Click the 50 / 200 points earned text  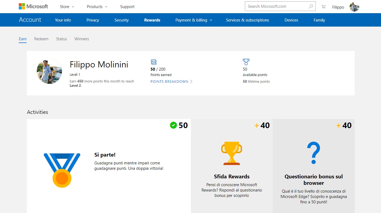click(x=158, y=69)
